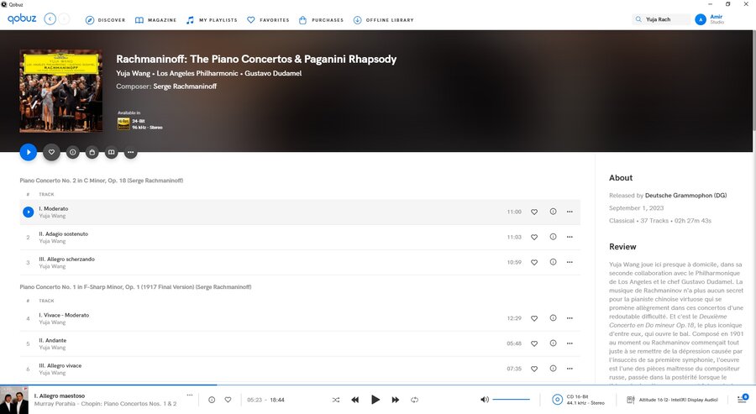Viewport: 756px width, 414px height.
Task: Open the play queue
Action: click(x=743, y=399)
